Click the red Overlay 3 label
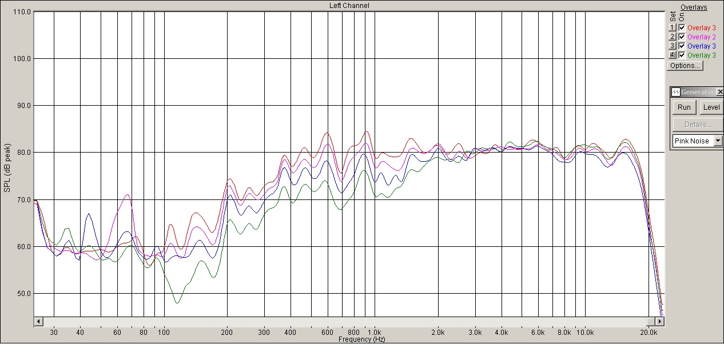The height and width of the screenshot is (364, 724). pyautogui.click(x=702, y=28)
